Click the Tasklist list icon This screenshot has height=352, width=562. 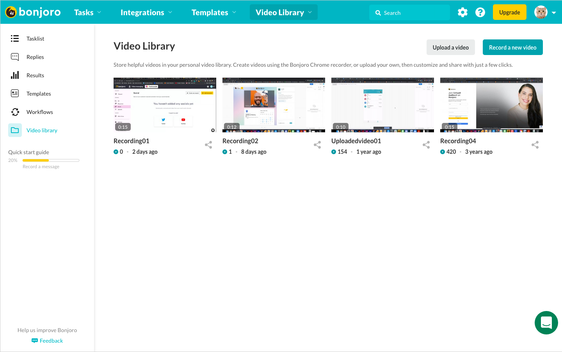pyautogui.click(x=15, y=38)
